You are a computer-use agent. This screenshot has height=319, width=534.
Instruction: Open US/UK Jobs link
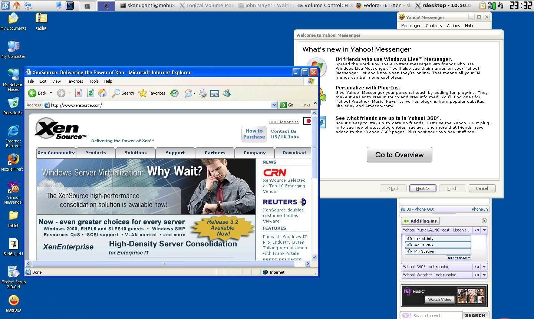point(285,137)
